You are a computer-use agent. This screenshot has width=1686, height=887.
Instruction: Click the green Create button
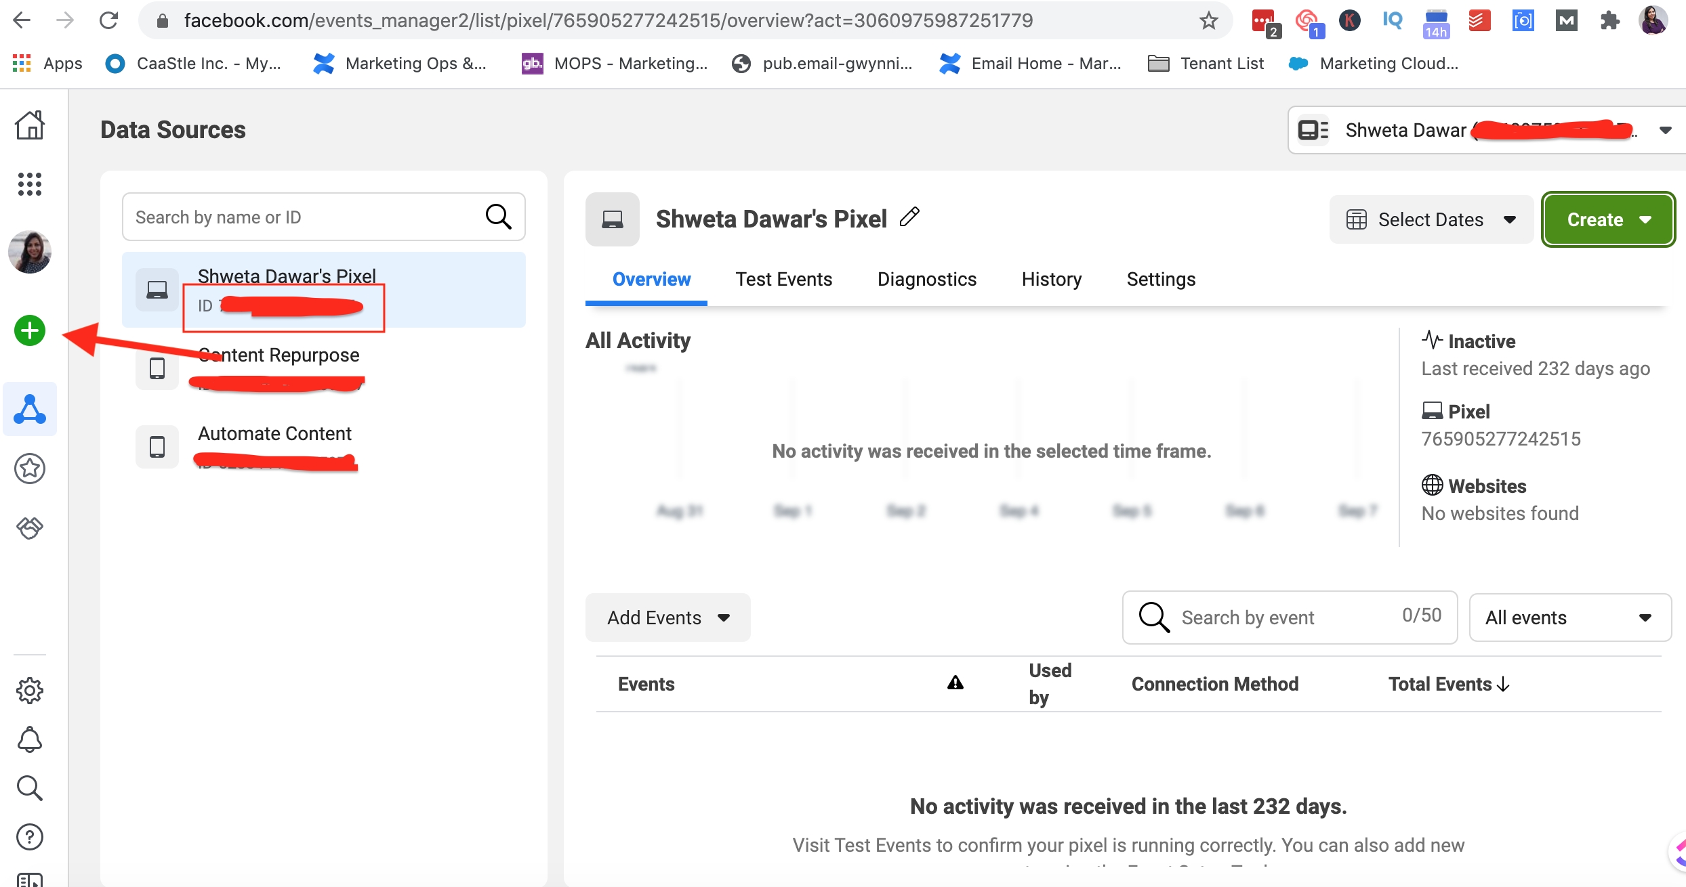click(1609, 219)
